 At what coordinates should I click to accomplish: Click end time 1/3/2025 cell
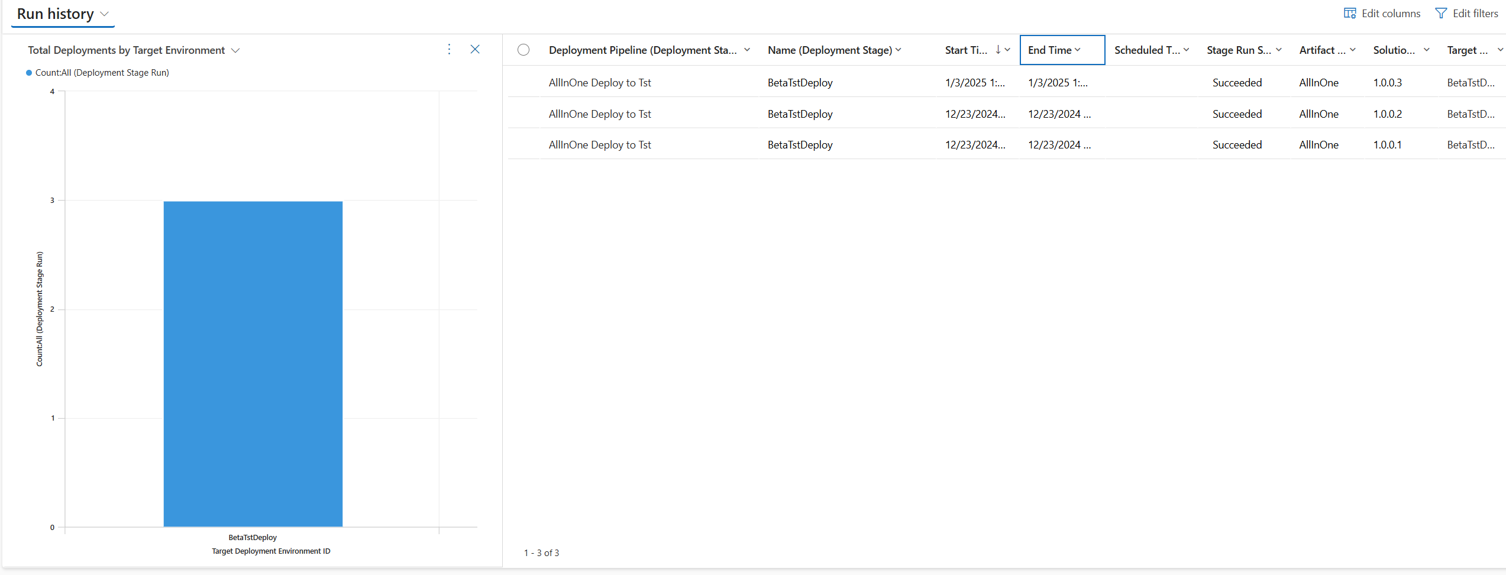pos(1058,83)
